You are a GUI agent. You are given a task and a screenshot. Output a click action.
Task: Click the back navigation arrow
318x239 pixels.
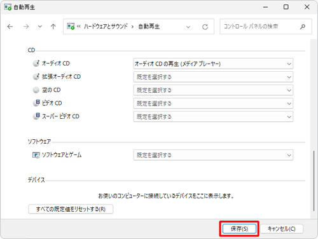pos(10,27)
